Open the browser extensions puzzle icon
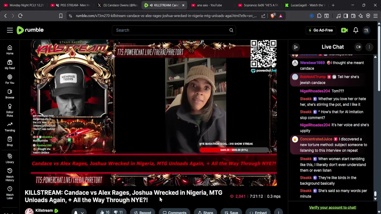This screenshot has height=214, width=381. pyautogui.click(x=319, y=16)
